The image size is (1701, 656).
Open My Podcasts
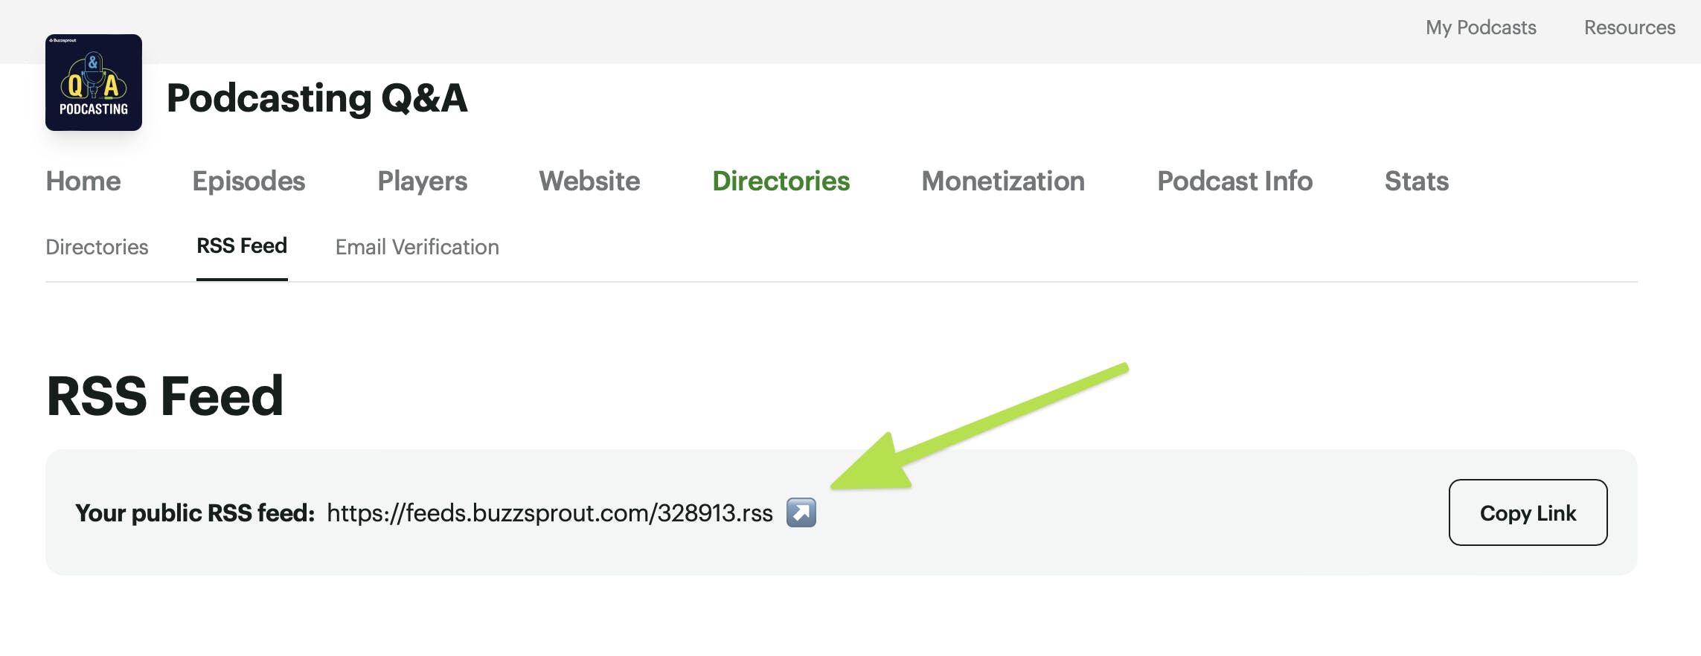click(x=1480, y=27)
